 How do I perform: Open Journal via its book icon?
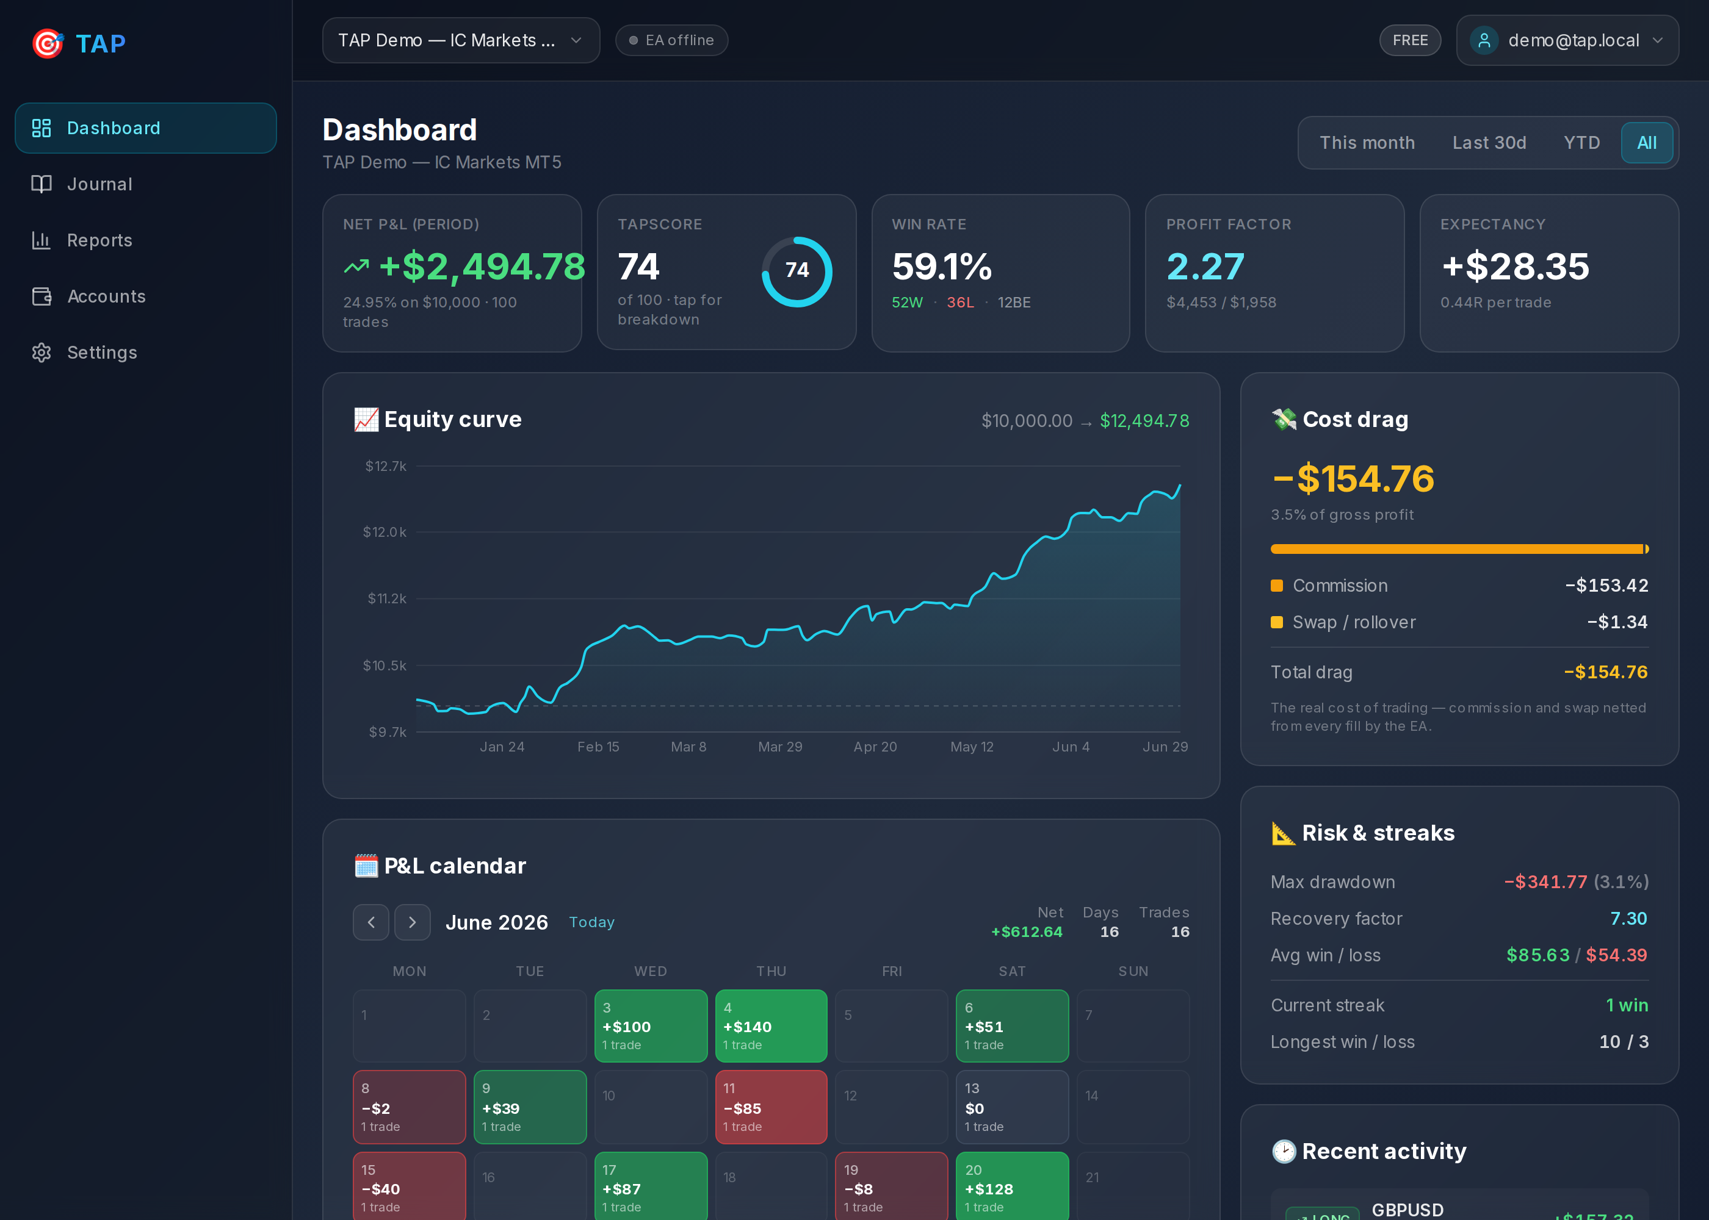tap(42, 184)
